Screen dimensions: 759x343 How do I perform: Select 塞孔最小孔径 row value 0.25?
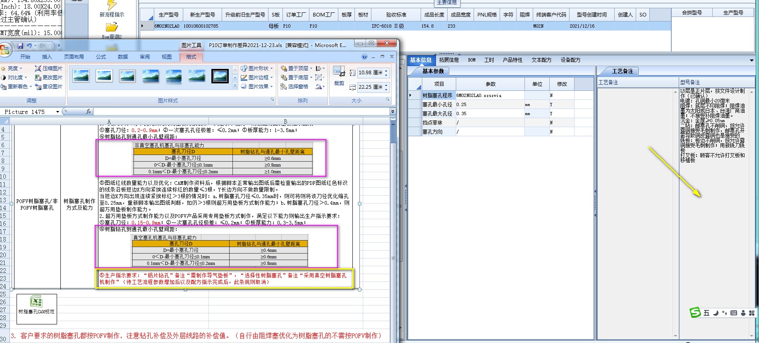490,104
